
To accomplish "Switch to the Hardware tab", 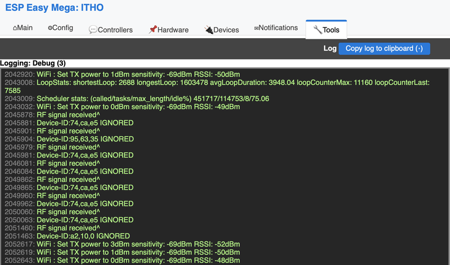I will (169, 30).
